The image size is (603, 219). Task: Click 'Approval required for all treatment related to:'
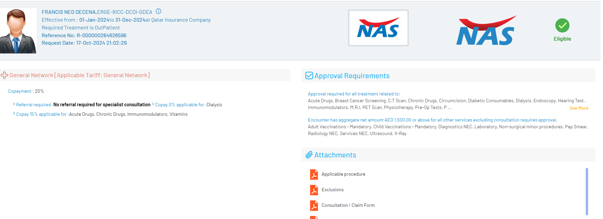click(354, 94)
